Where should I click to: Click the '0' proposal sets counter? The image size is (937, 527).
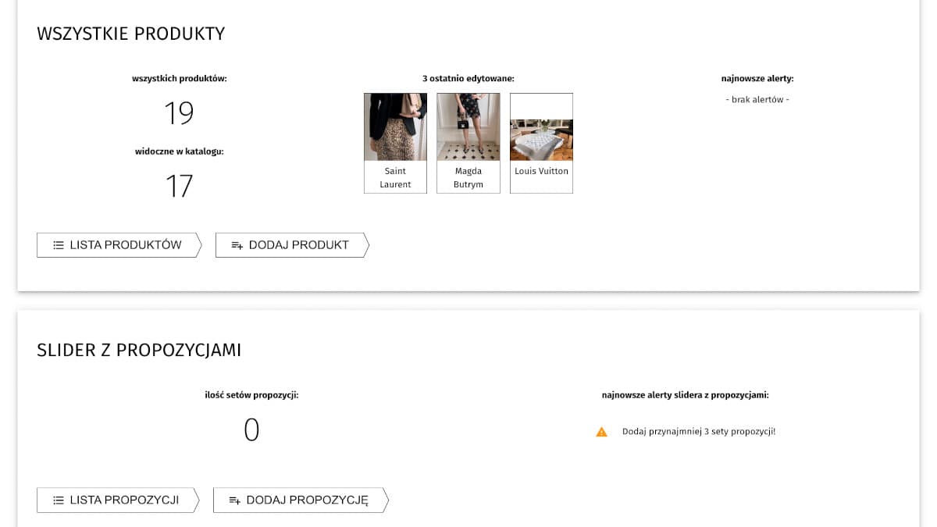(251, 429)
